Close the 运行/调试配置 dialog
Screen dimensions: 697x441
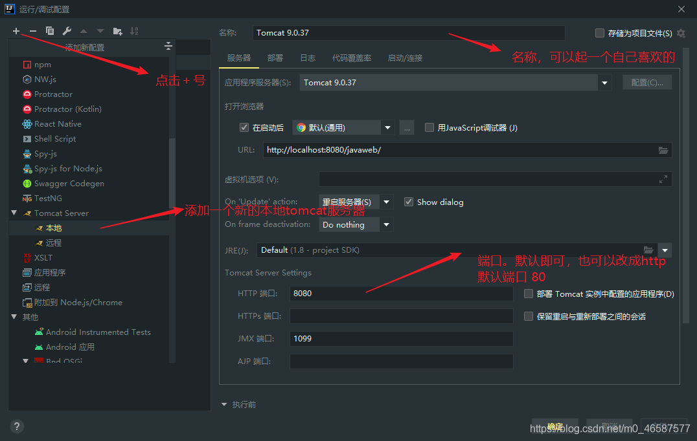[681, 9]
